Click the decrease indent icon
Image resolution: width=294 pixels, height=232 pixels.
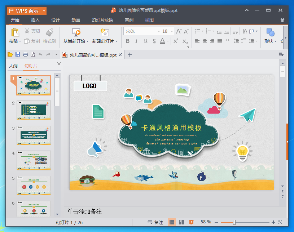[x=219, y=31]
